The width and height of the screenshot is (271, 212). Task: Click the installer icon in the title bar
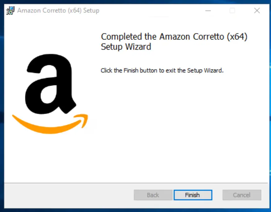click(10, 11)
